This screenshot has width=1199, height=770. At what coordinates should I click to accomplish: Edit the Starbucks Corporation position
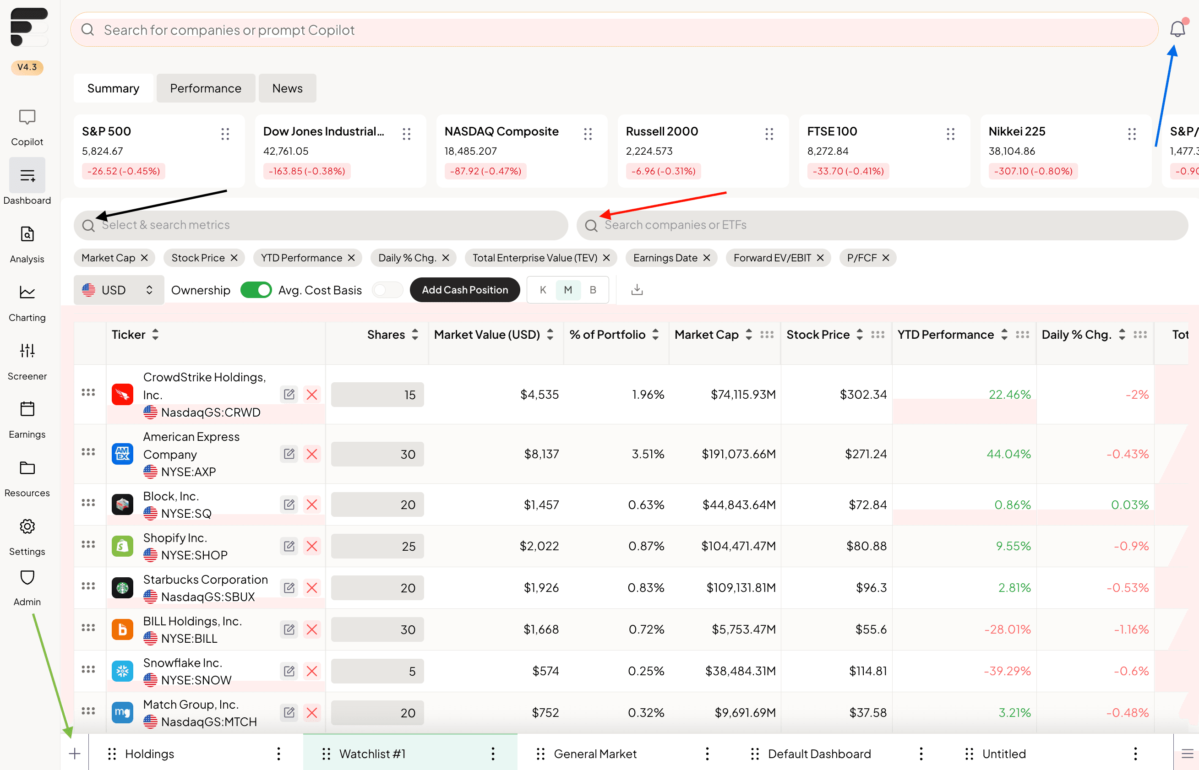[x=289, y=587]
